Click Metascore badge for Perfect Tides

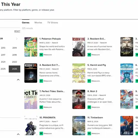point(41,107)
